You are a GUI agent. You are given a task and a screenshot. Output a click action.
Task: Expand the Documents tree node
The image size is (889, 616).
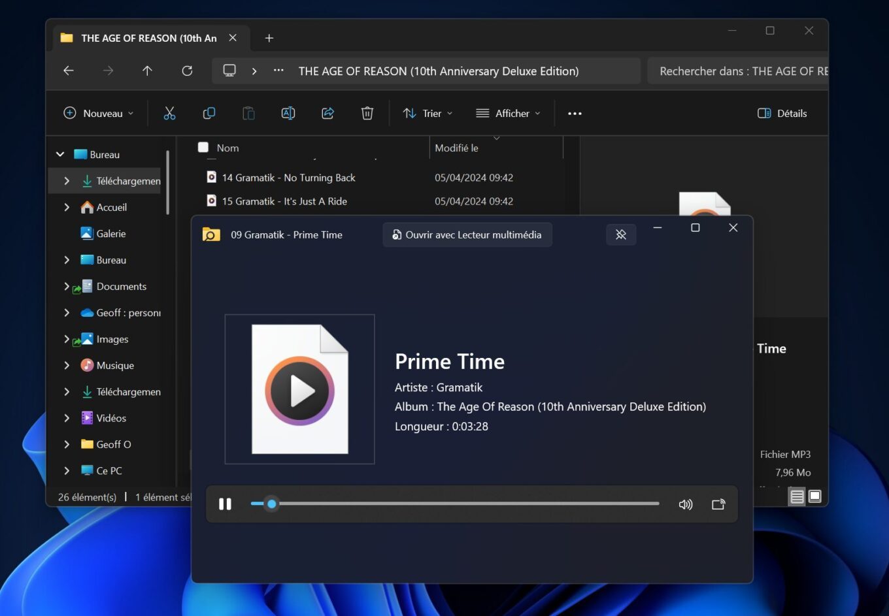(67, 286)
